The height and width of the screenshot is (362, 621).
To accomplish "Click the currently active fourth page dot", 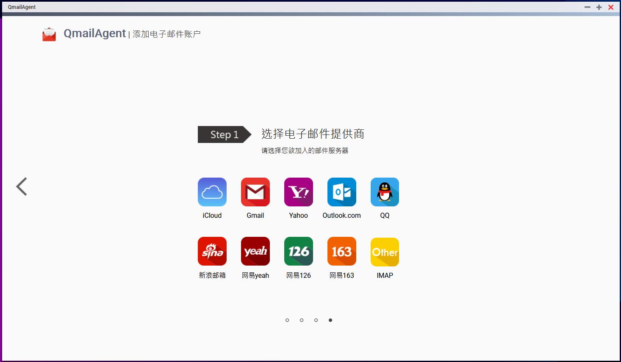I will (330, 320).
